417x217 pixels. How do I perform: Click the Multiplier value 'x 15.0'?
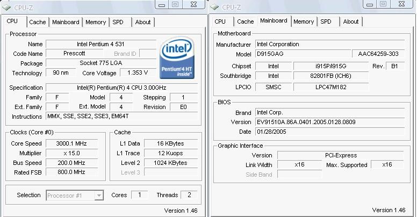(71, 153)
